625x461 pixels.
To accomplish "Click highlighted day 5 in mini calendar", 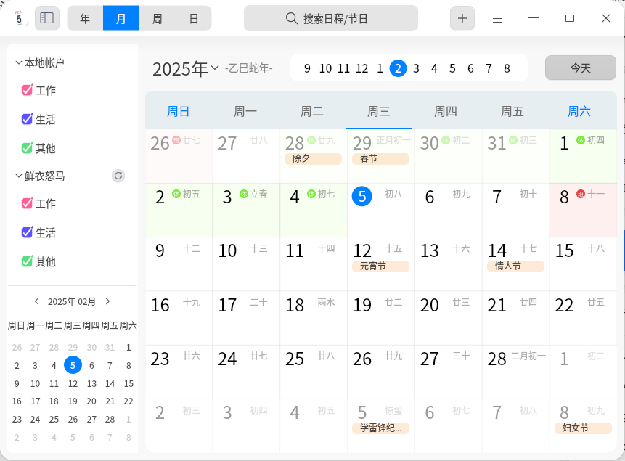I will [x=73, y=365].
